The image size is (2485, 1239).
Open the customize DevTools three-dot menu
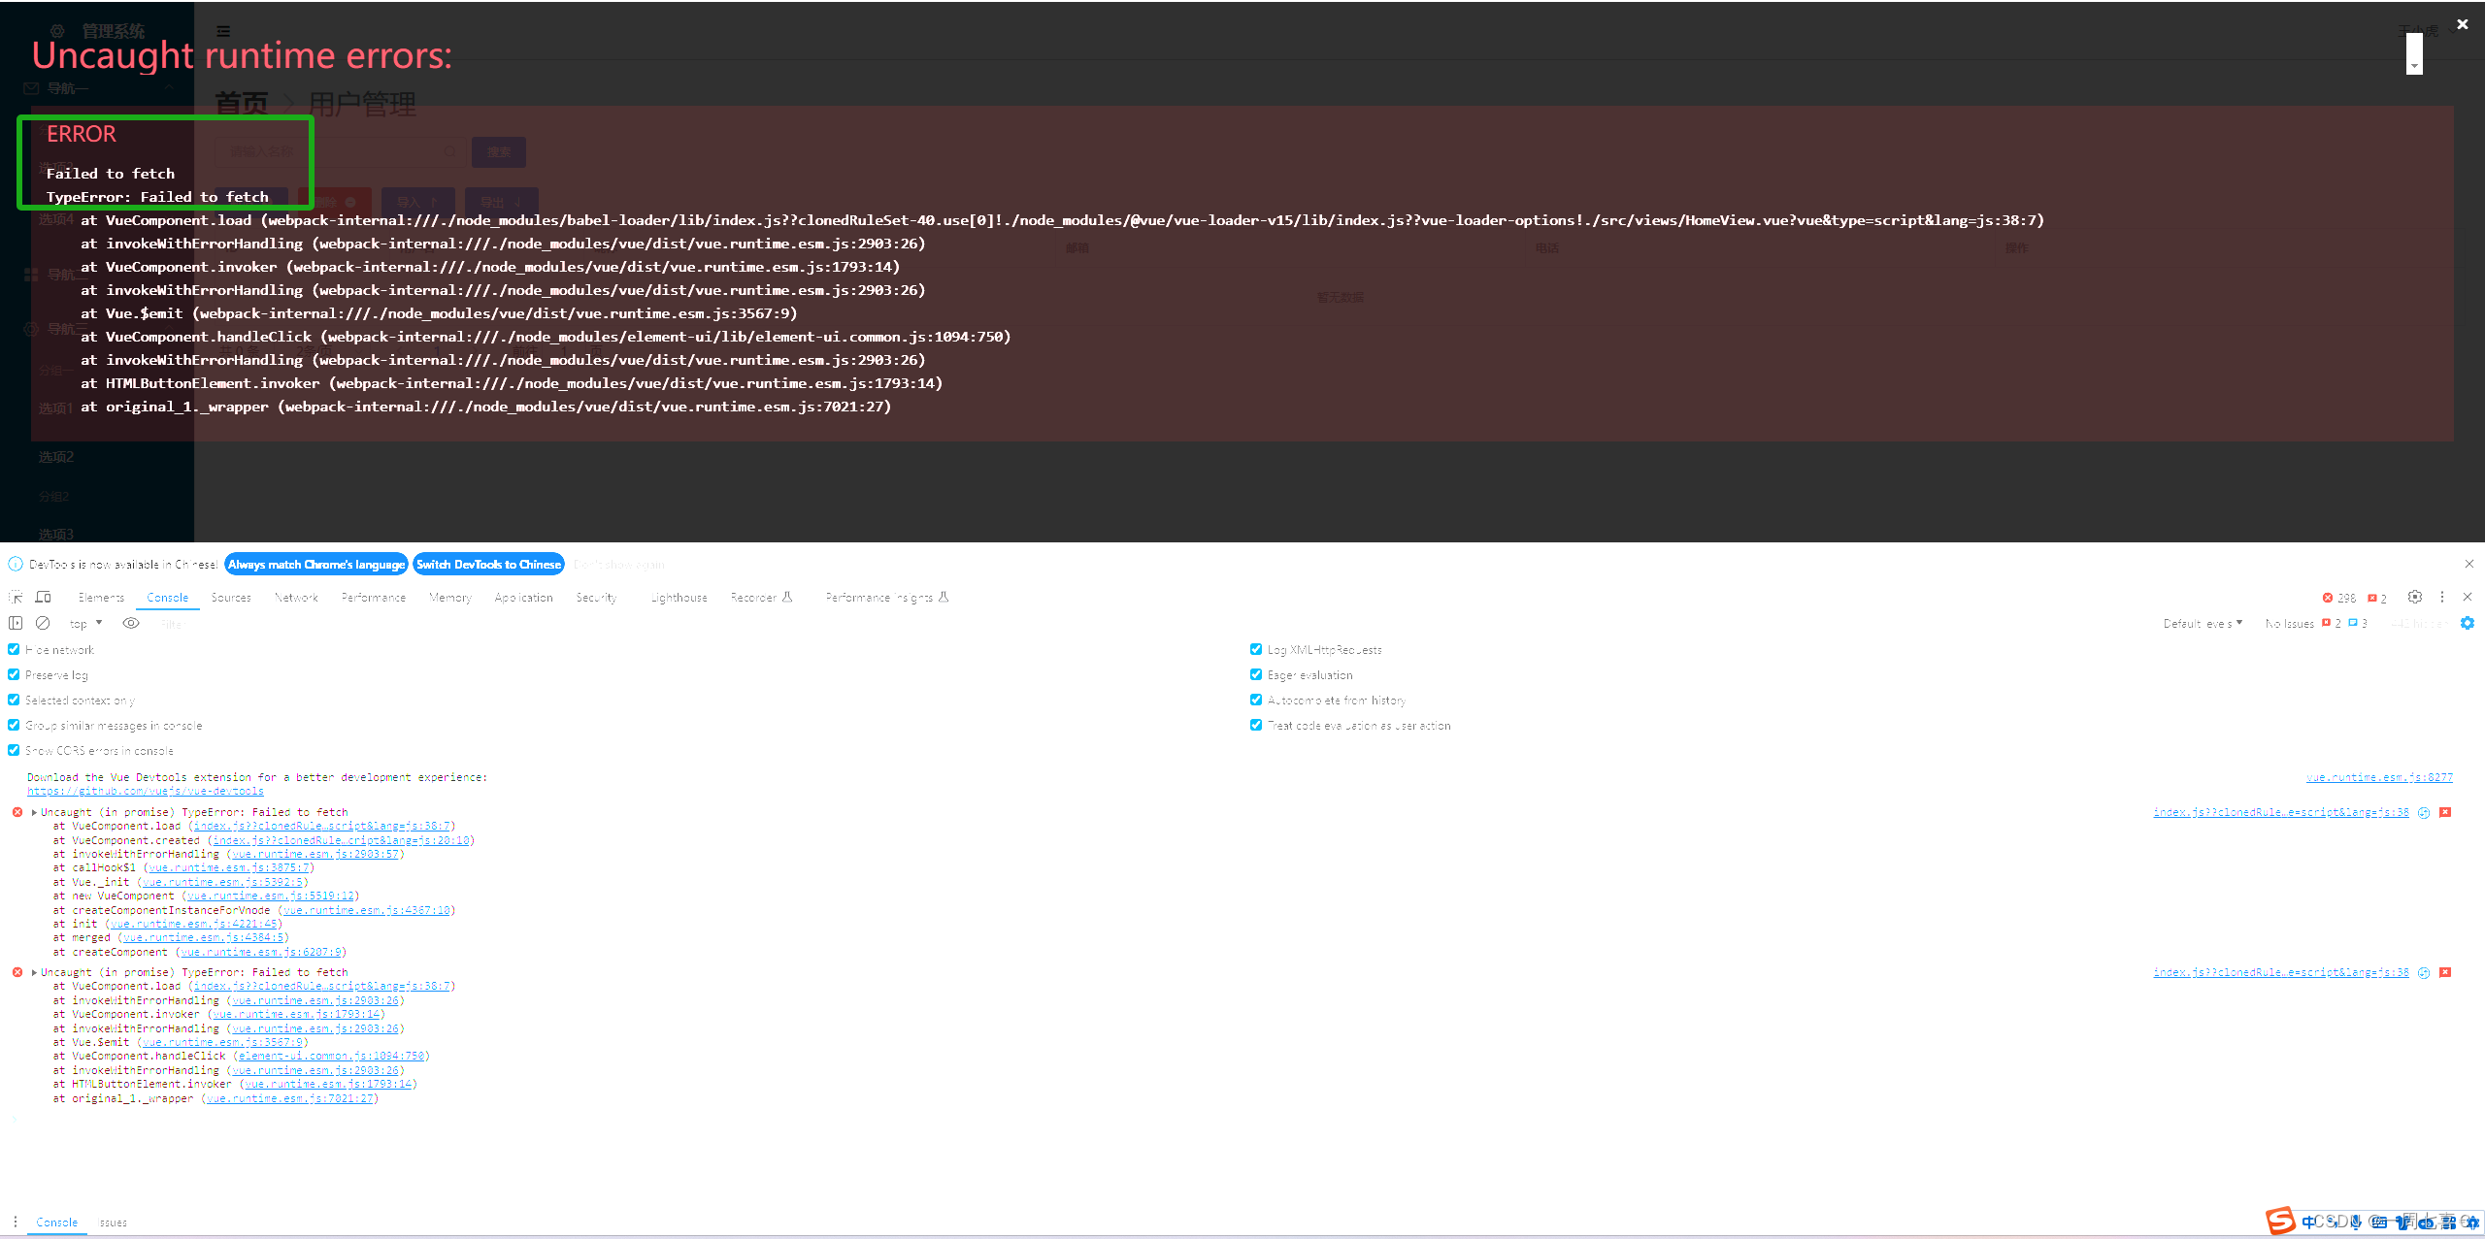pos(2442,597)
